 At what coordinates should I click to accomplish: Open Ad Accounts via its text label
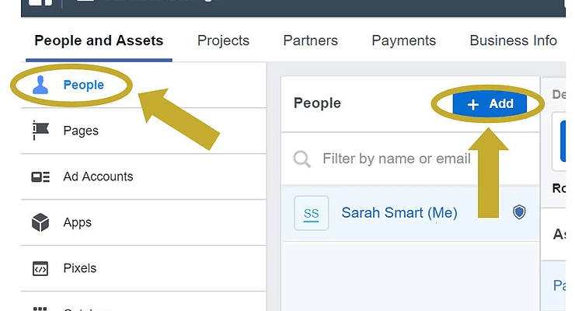[98, 176]
